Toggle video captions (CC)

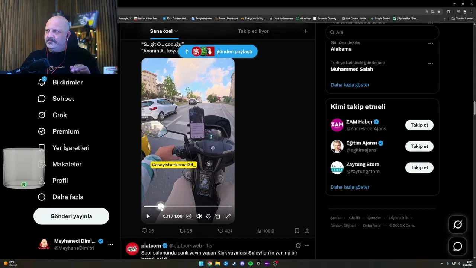point(189,216)
